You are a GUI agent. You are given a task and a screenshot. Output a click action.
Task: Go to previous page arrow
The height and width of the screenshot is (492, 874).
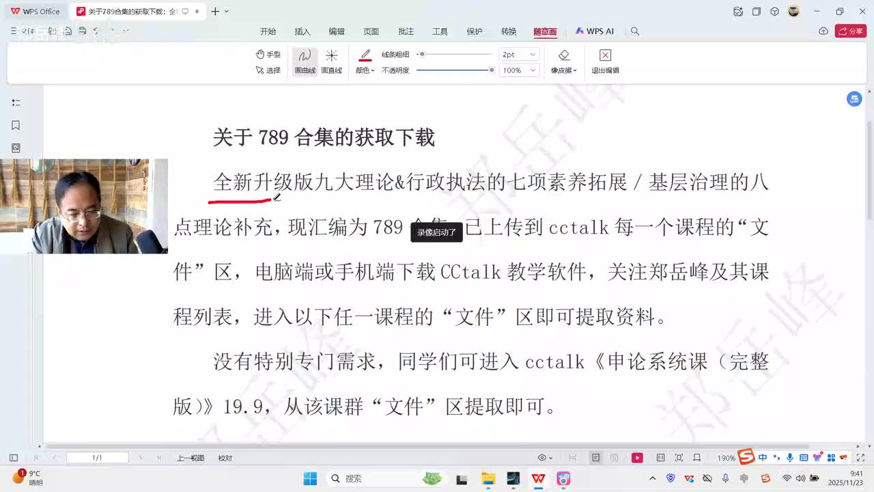[x=55, y=458]
